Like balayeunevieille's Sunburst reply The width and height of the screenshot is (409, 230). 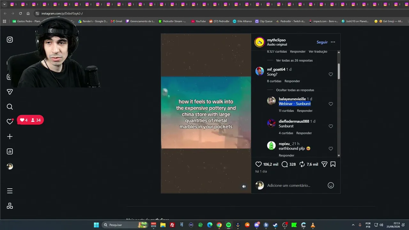point(331,104)
